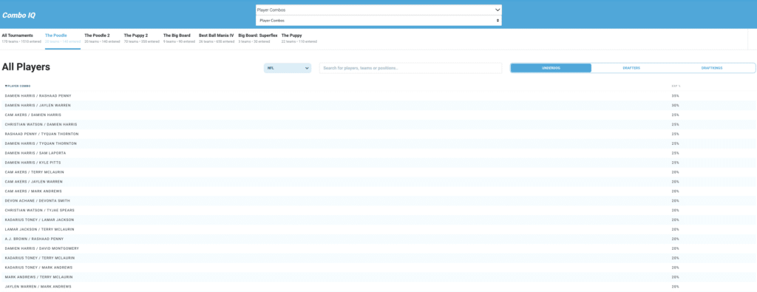Click the 35% exposure value
Viewport: 757px width, 292px height.
click(x=675, y=95)
